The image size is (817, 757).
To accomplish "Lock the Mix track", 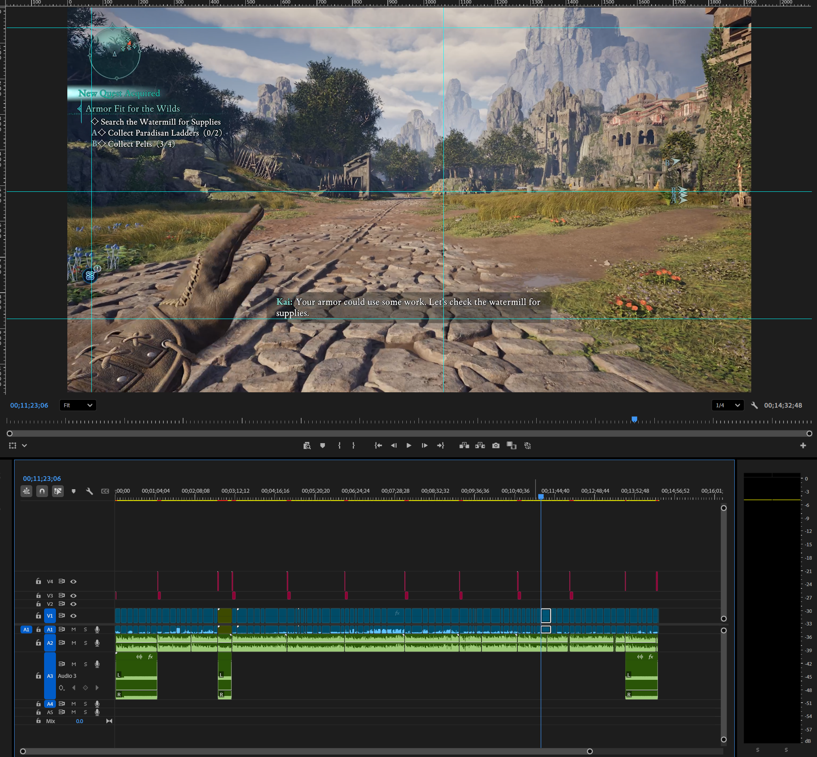I will pos(38,720).
